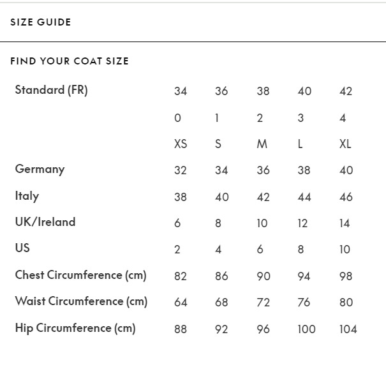Select the Standard (FR) row label
This screenshot has width=386, height=367.
point(52,90)
